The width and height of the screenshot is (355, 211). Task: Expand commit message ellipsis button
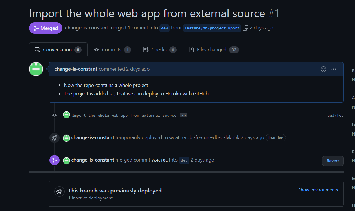(x=184, y=115)
